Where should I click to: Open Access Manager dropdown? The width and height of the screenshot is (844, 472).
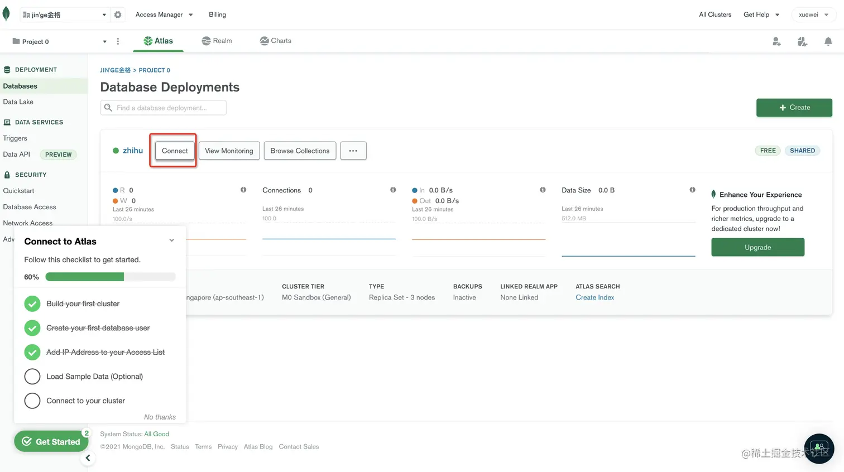point(164,15)
